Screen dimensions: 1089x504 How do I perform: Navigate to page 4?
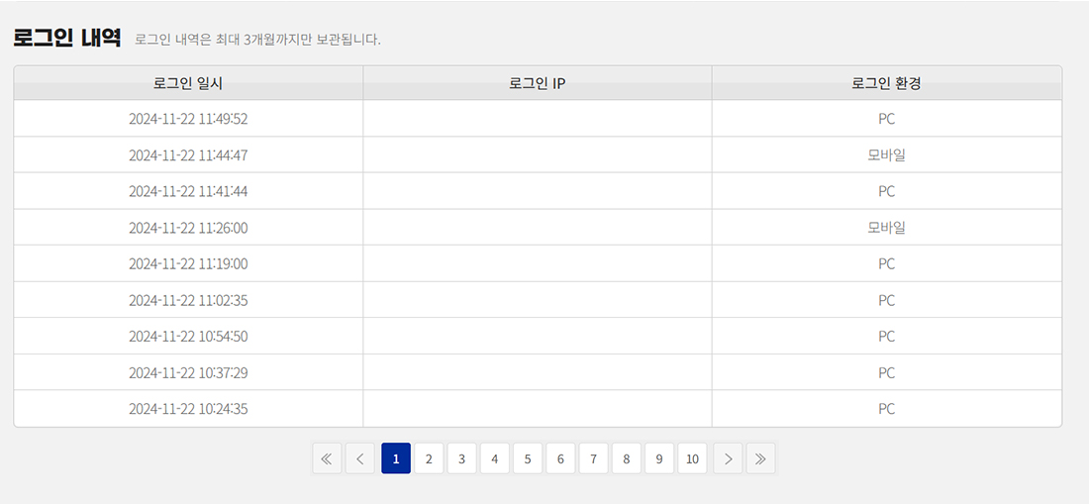click(x=494, y=458)
